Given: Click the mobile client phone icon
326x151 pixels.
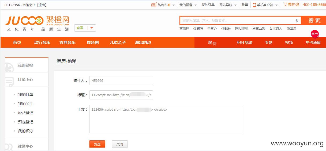Looking at the screenshot, I should point(254,5).
